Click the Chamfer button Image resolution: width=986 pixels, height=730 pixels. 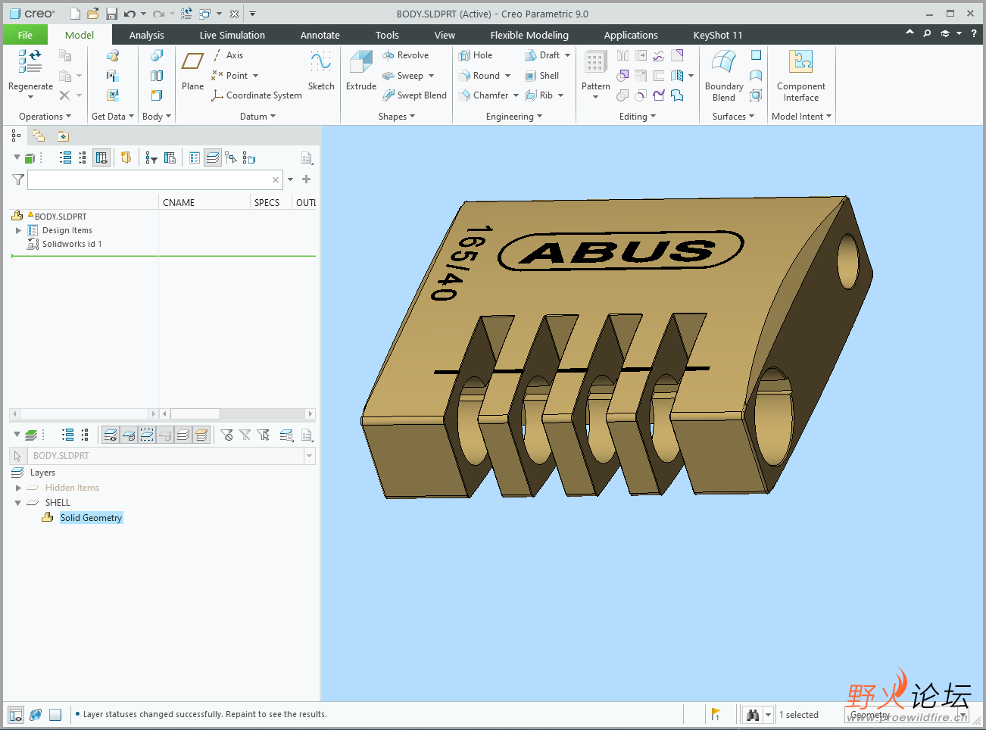[x=483, y=95]
